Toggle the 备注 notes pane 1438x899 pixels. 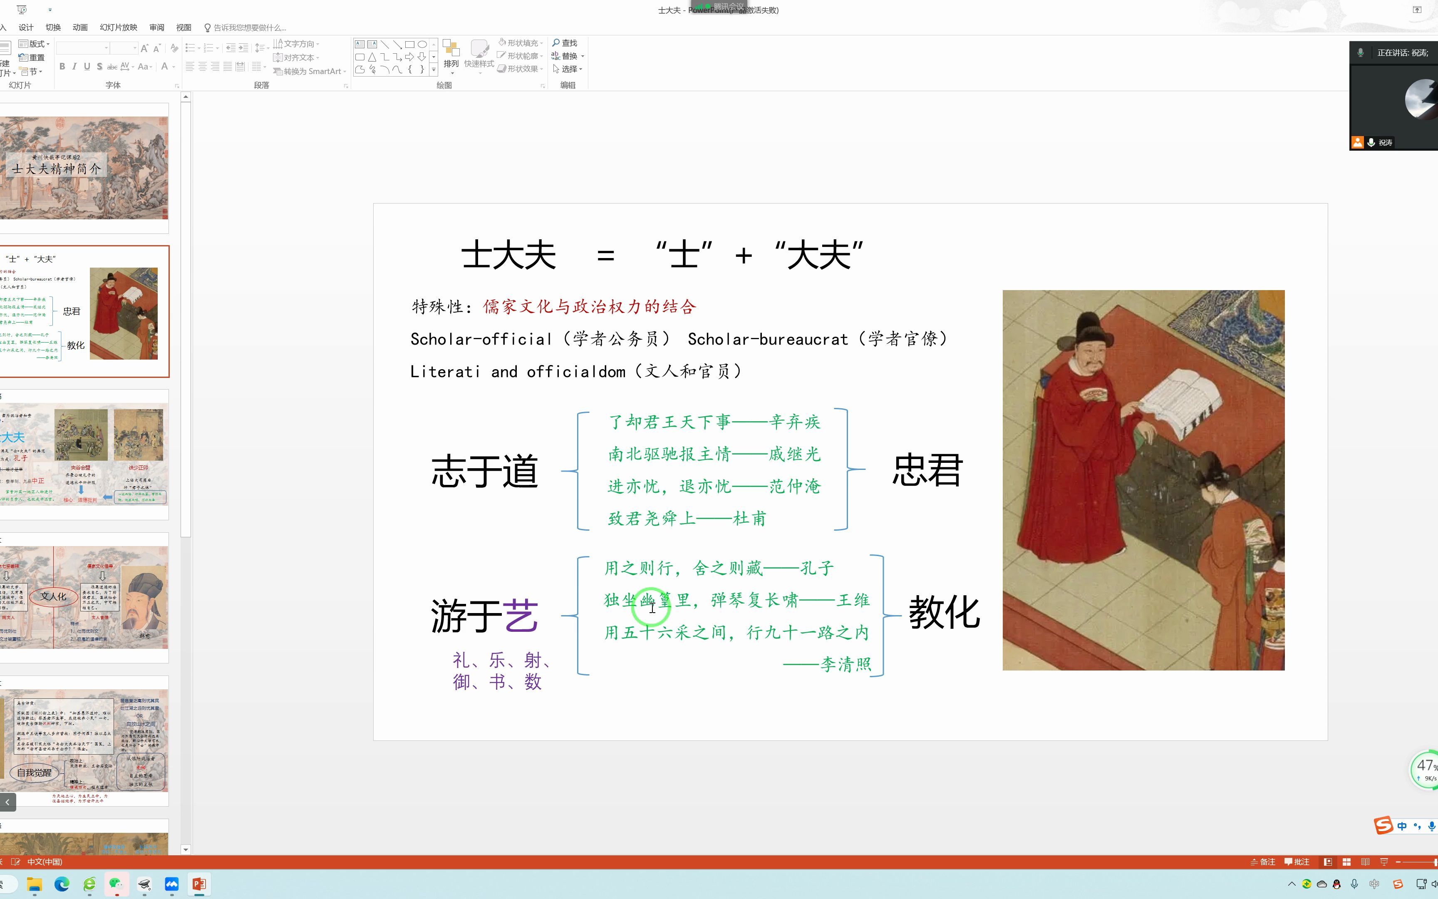[1263, 862]
